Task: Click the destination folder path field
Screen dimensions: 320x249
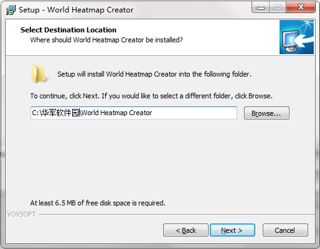Action: tap(134, 113)
